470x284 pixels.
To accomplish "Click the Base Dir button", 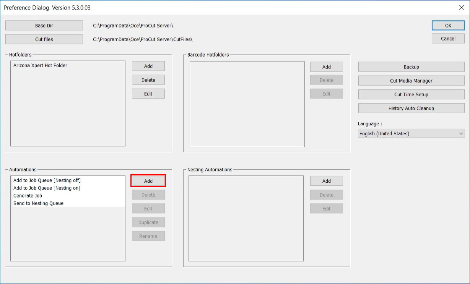I will point(44,26).
